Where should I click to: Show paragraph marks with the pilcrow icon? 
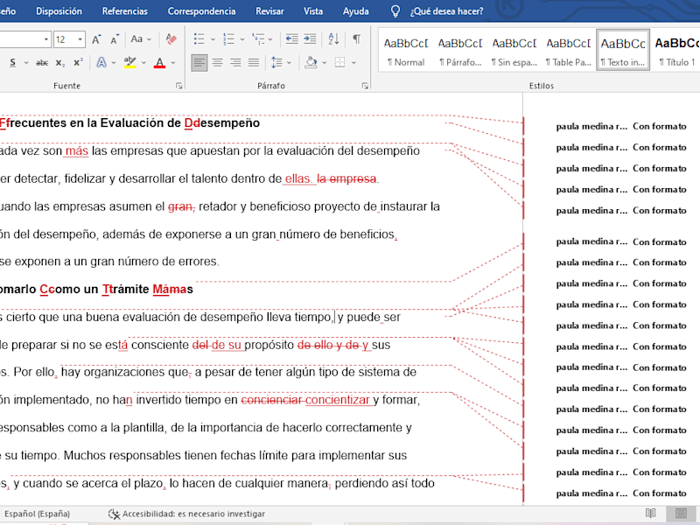(x=356, y=39)
